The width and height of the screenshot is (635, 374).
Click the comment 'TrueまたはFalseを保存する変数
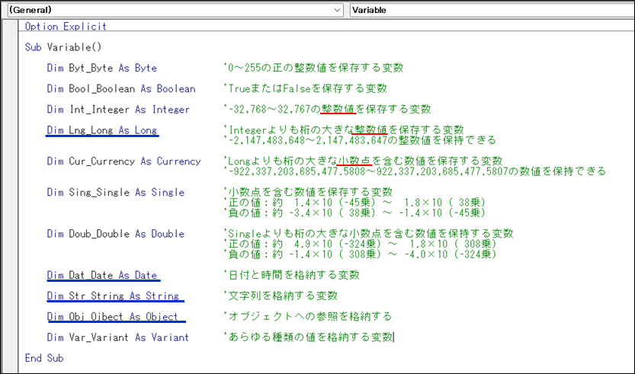click(306, 88)
